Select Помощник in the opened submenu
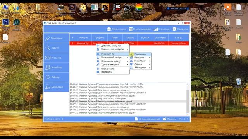Image resolution: width=248 pixels, height=139 pixels. 140,54
